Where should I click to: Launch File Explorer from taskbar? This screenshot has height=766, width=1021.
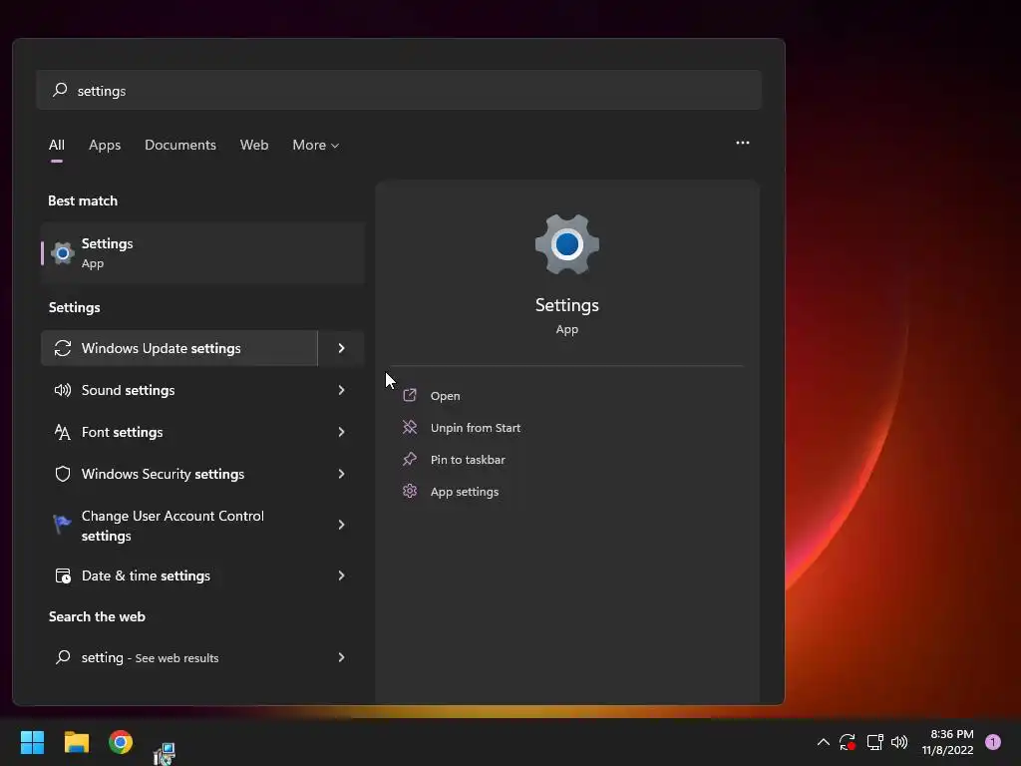[76, 742]
